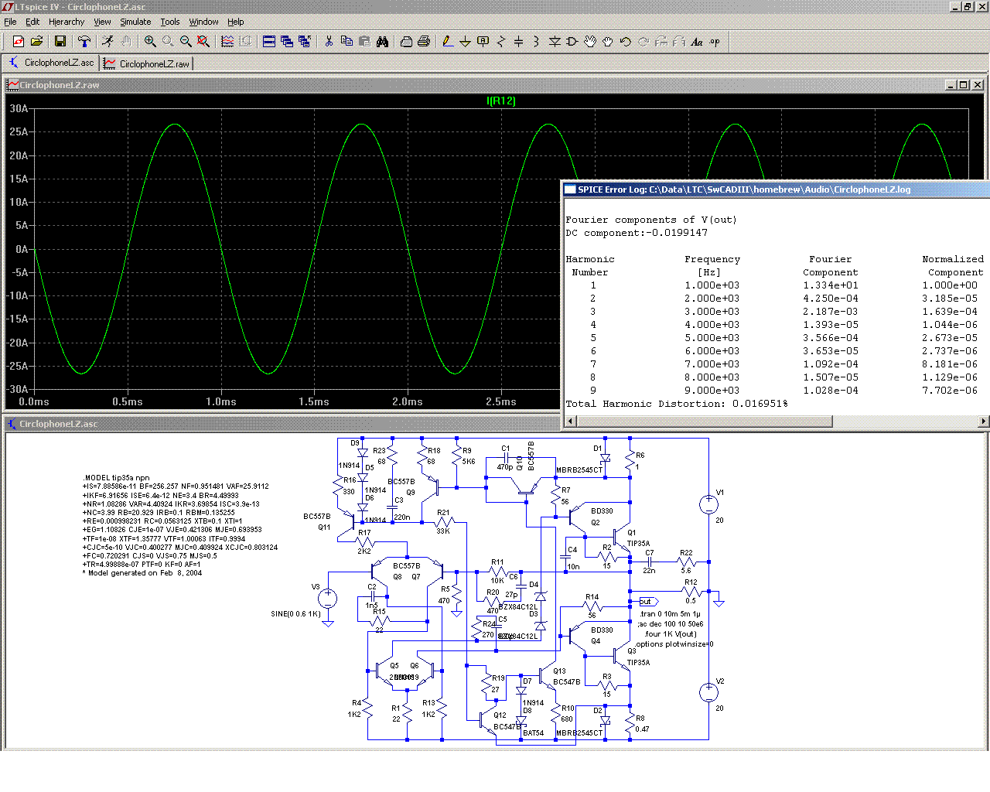Click the Copy icon in the toolbar

click(x=346, y=42)
